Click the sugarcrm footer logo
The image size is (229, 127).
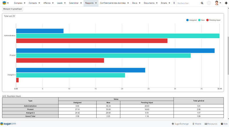point(8,124)
